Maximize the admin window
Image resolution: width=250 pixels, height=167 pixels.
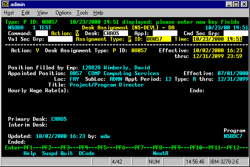pos(236,4)
